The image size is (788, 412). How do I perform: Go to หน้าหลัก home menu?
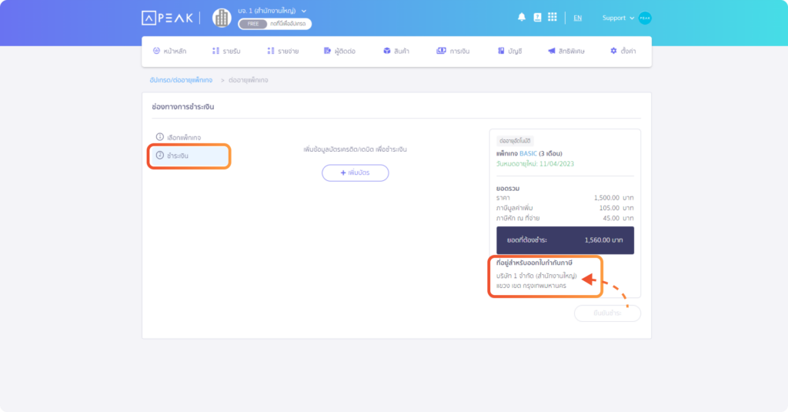pos(169,51)
